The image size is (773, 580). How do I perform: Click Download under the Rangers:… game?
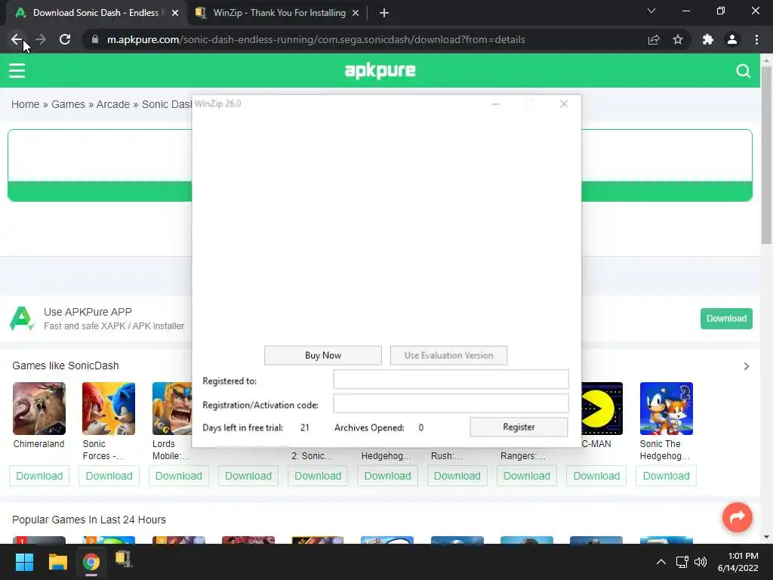[526, 476]
